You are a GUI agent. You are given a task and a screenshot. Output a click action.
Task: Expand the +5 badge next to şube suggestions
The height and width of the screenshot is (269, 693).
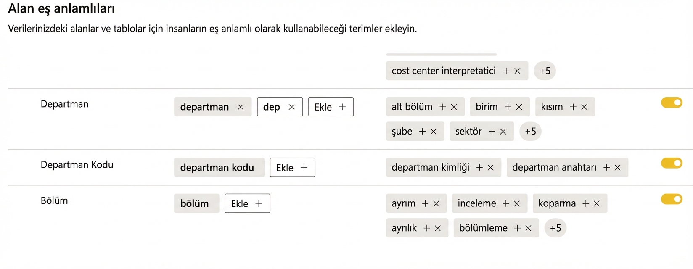[x=530, y=131]
